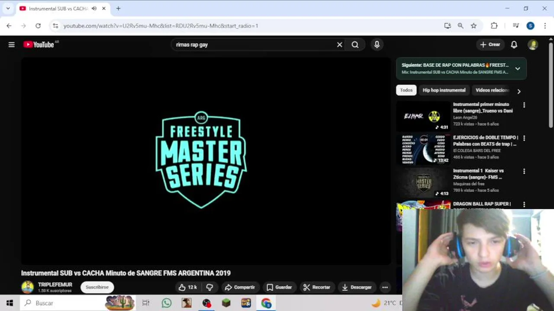
Task: Open the TRIPLEFEMUR channel avatar
Action: (28, 287)
